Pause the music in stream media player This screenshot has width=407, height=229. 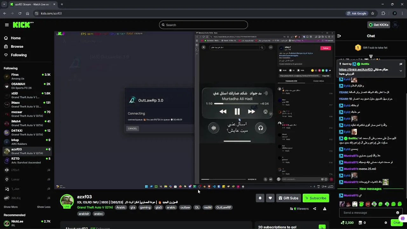237,112
